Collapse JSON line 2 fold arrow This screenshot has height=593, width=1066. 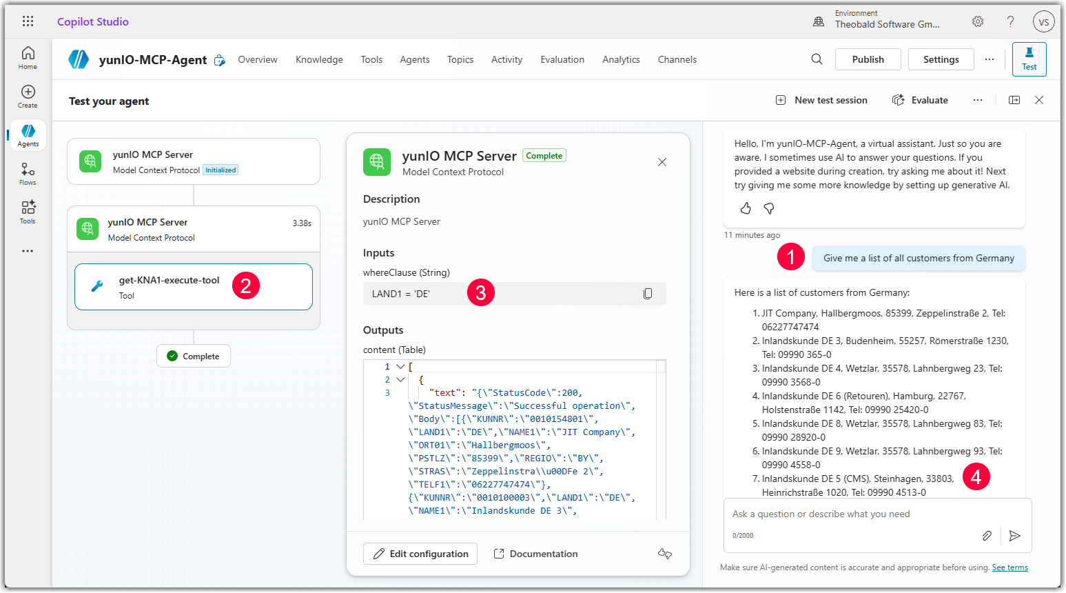tap(400, 380)
